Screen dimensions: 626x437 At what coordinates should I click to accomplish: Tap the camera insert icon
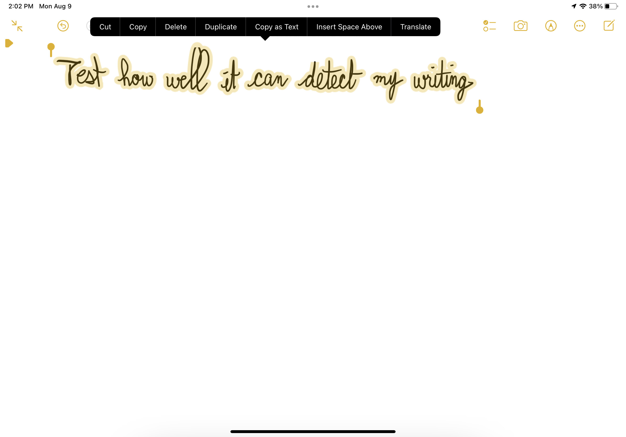[521, 26]
